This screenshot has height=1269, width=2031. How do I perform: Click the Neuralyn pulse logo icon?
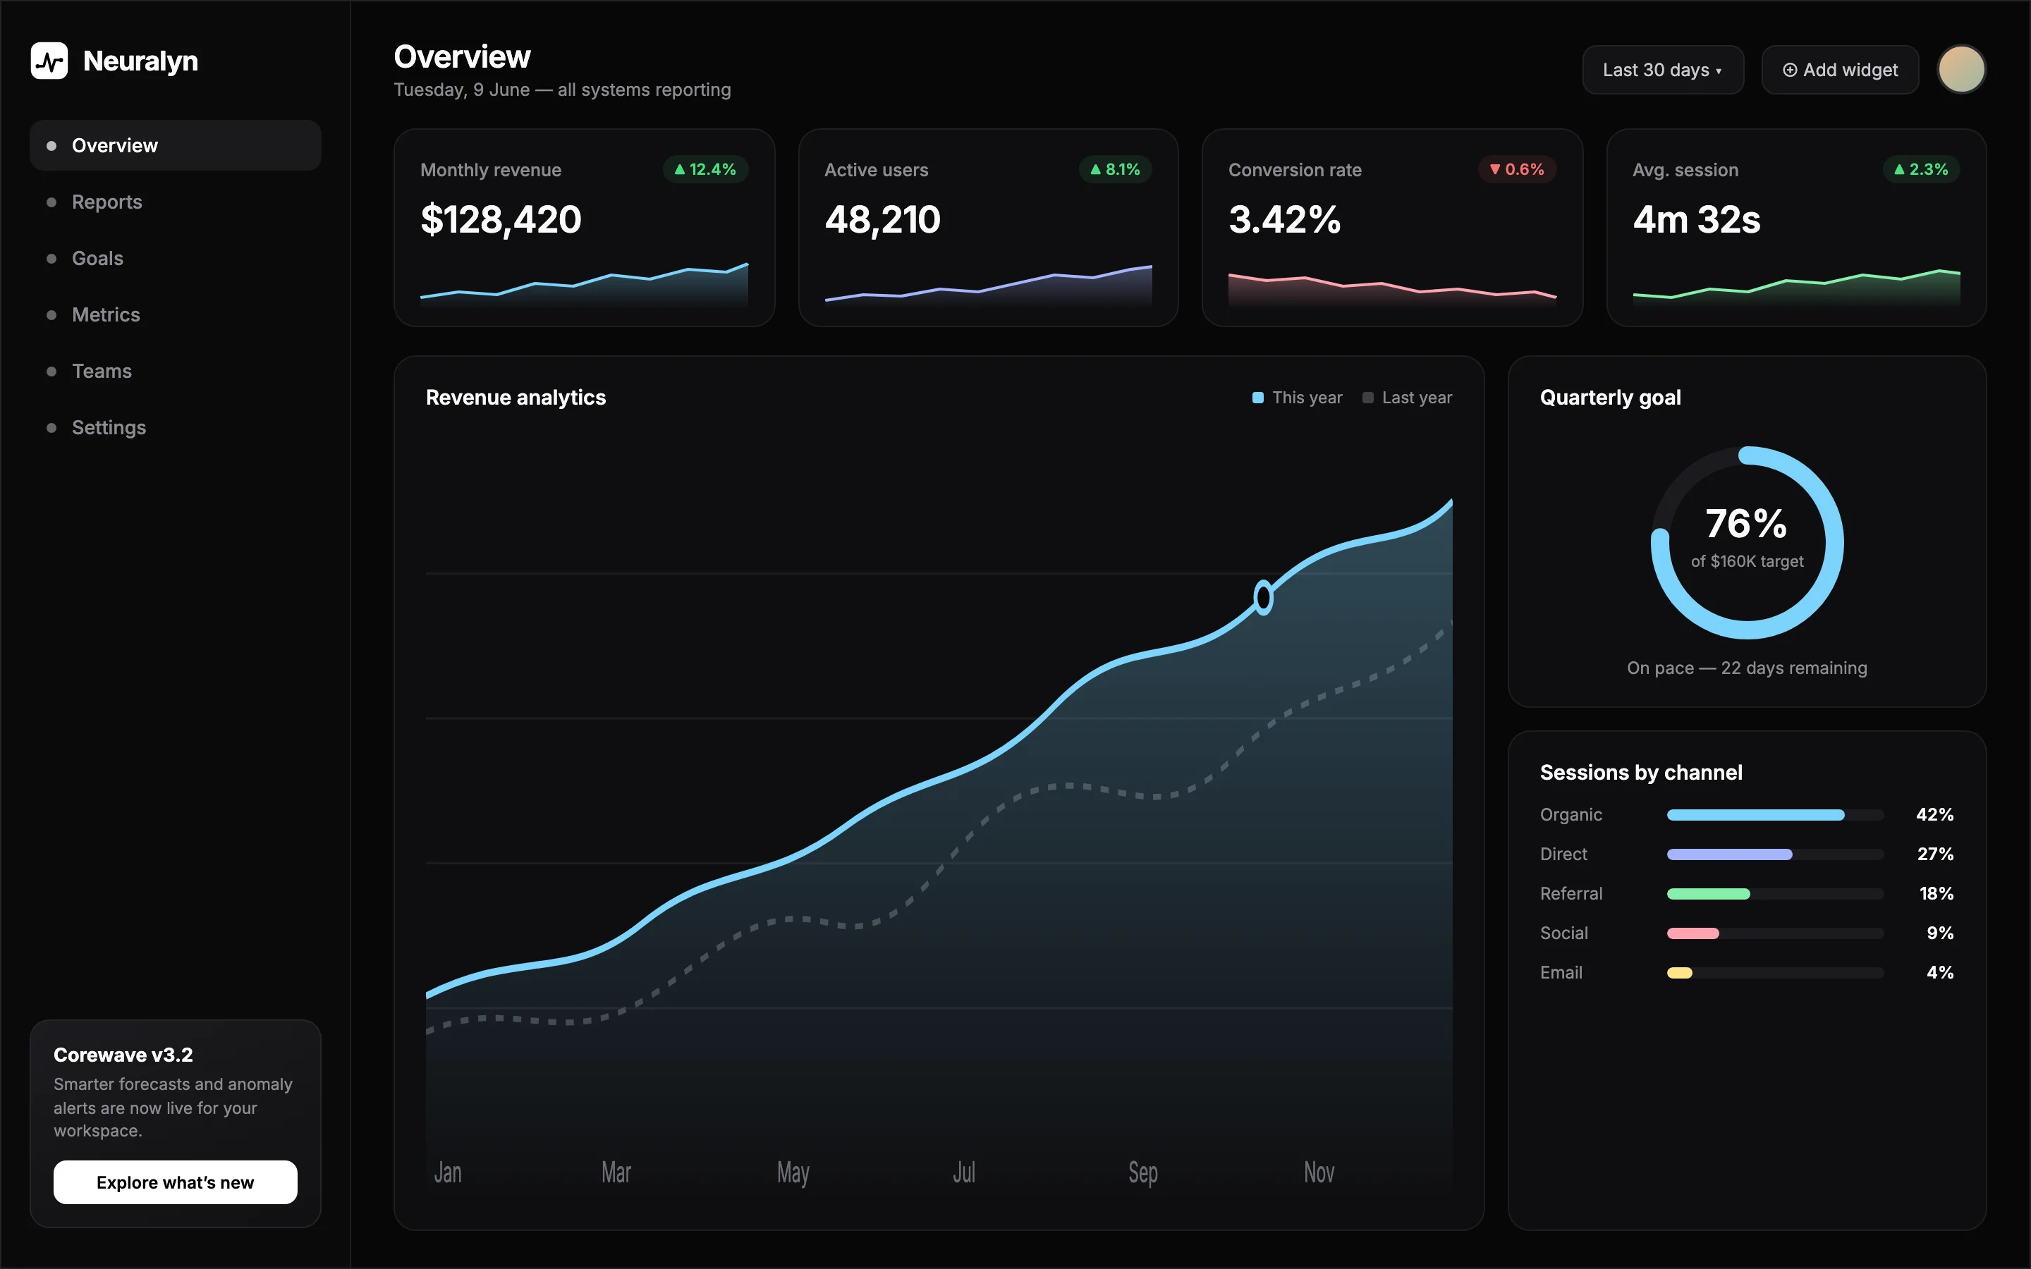coord(49,61)
